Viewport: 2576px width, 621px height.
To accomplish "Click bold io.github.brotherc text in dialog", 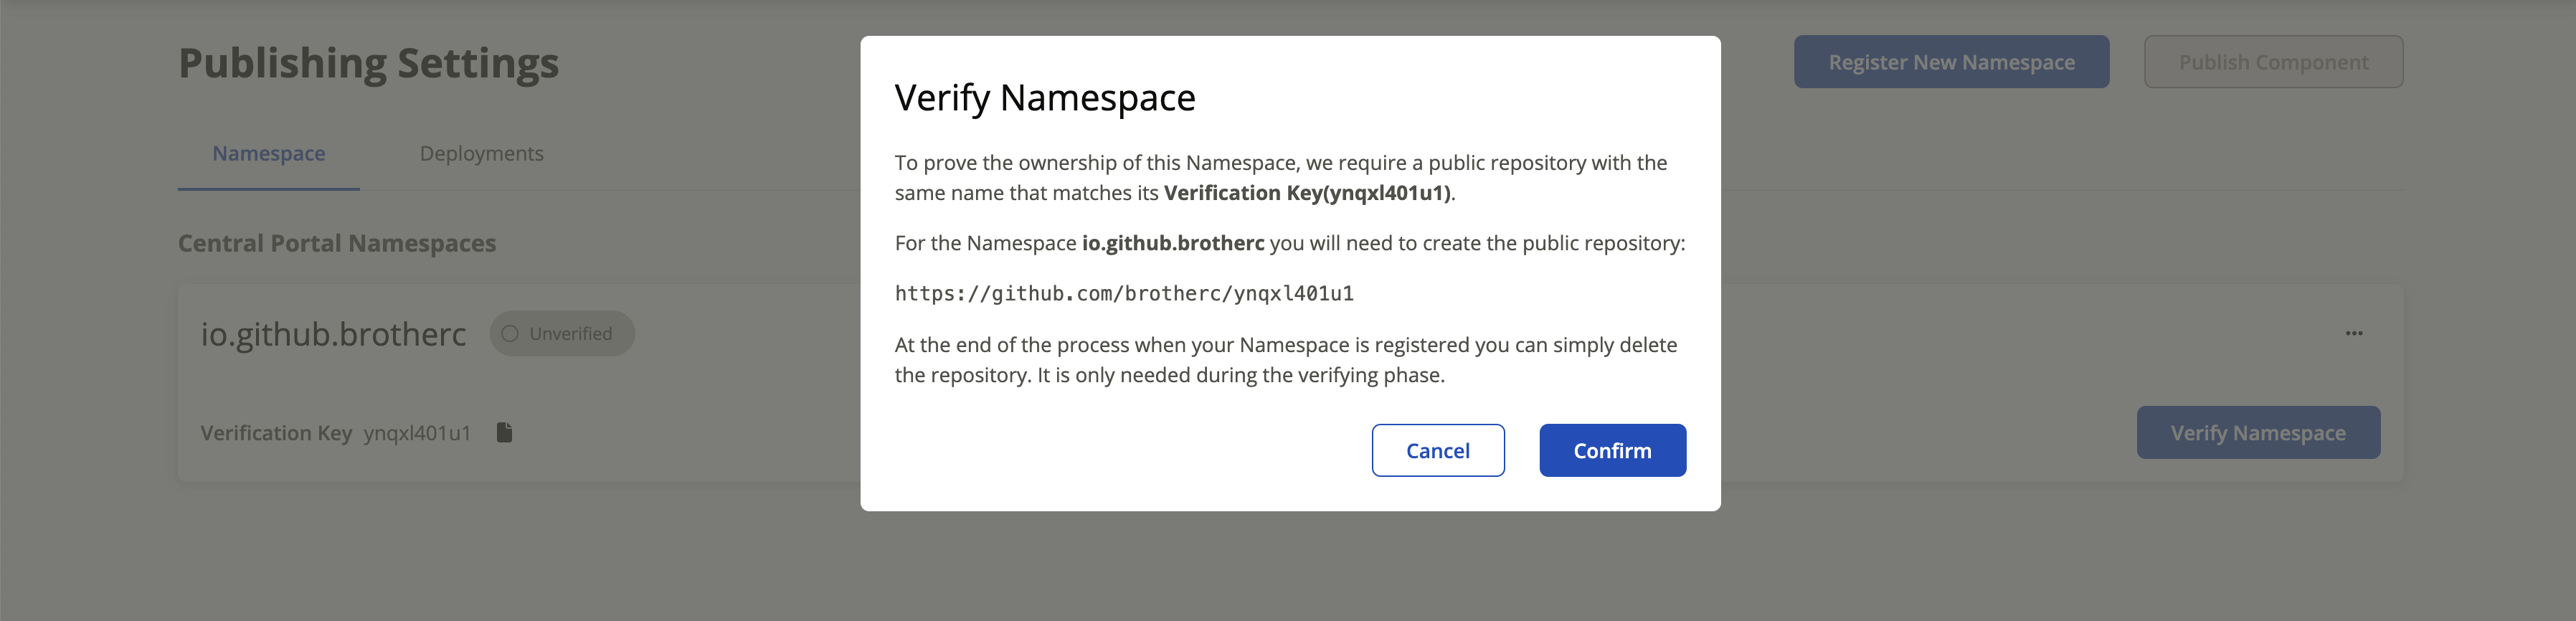I will click(1173, 243).
